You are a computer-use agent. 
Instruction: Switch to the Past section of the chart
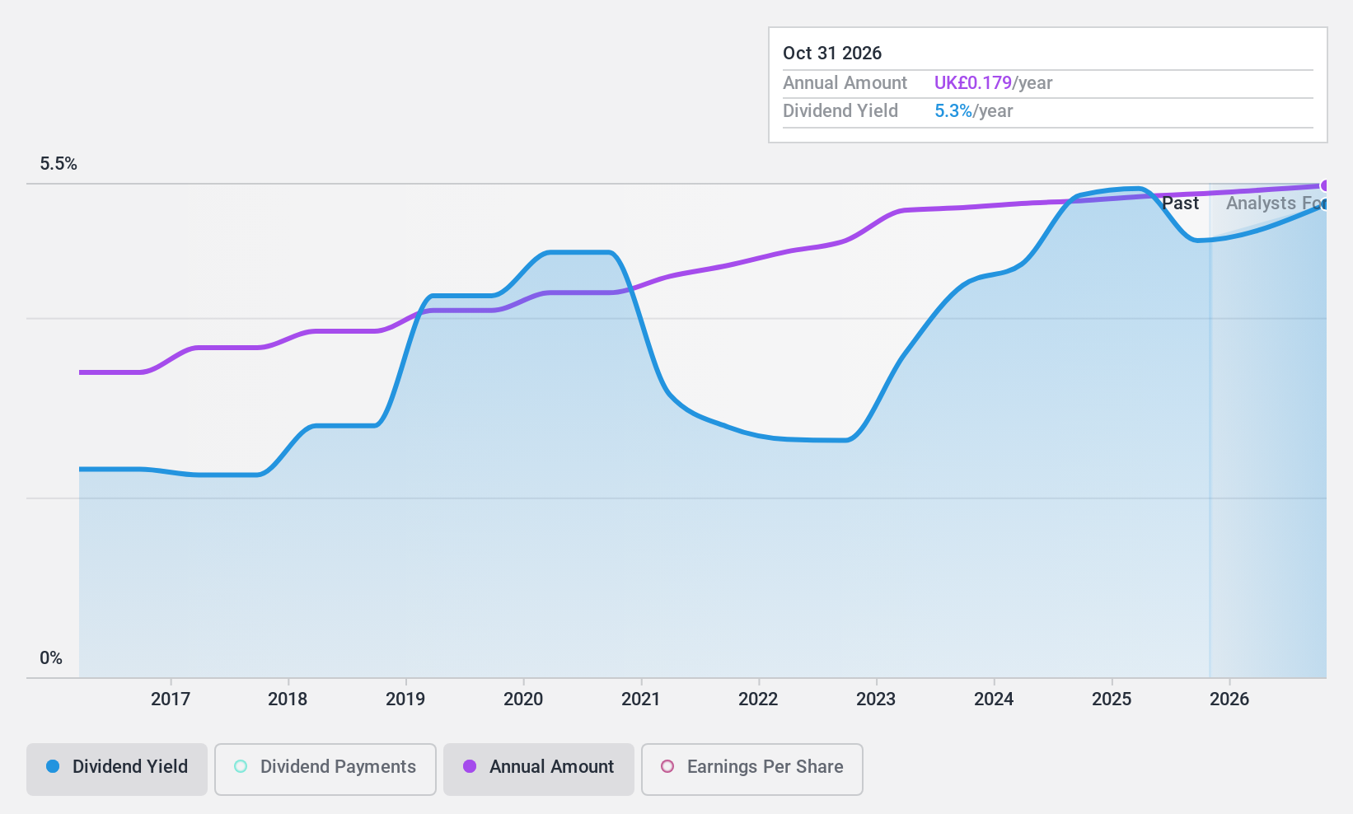pos(1181,203)
